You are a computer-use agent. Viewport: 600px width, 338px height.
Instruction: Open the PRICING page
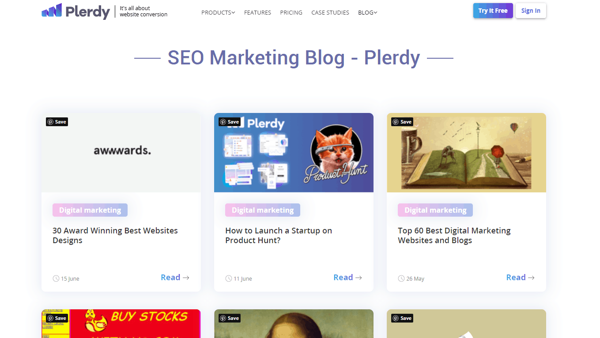(291, 13)
